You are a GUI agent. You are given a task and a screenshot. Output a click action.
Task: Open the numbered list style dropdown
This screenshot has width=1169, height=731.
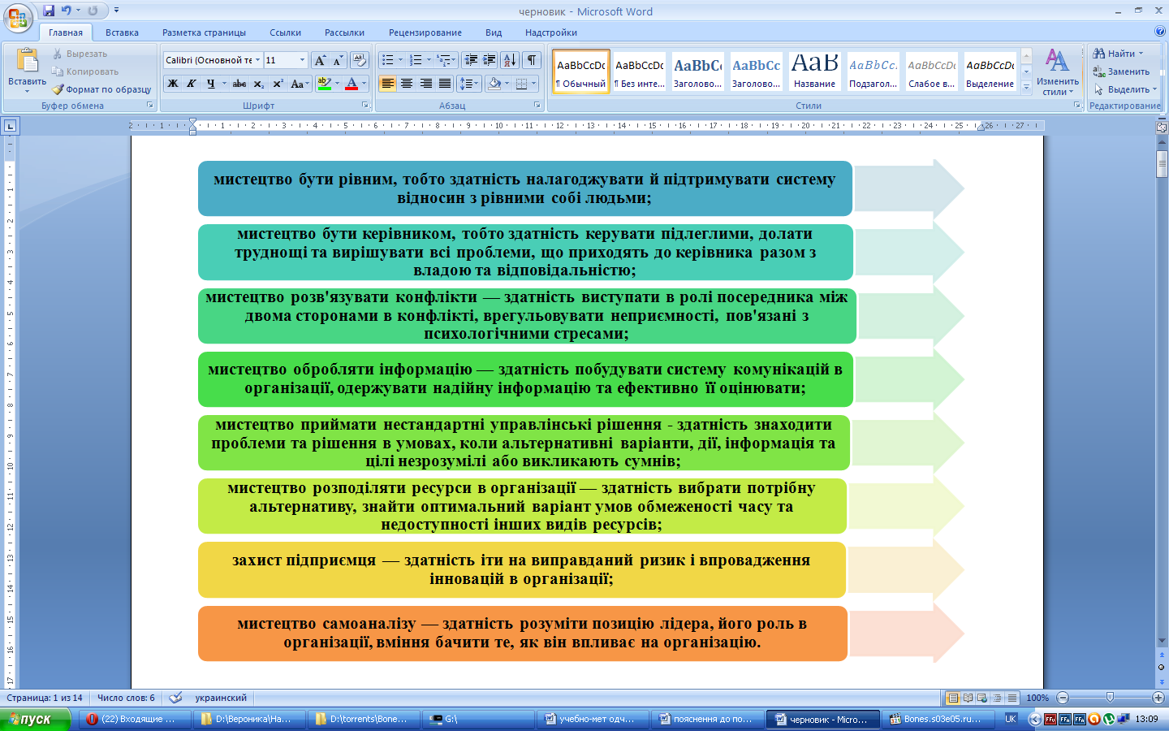click(429, 60)
